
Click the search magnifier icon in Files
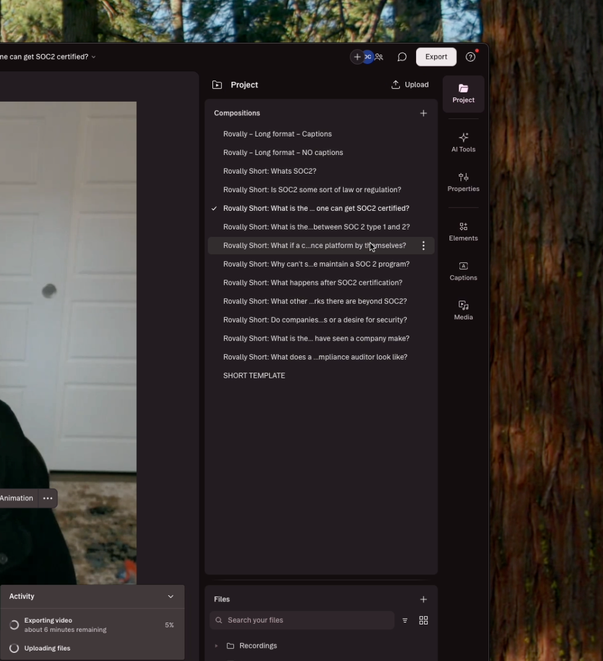pyautogui.click(x=219, y=620)
